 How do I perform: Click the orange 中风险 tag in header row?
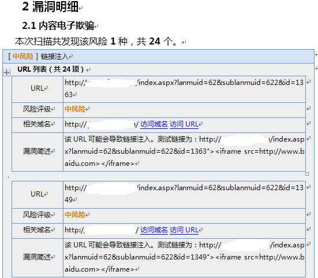[23, 57]
